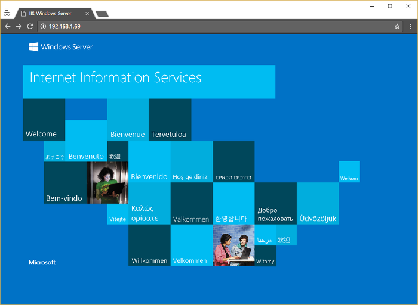Minimize the browser window

(x=372, y=6)
